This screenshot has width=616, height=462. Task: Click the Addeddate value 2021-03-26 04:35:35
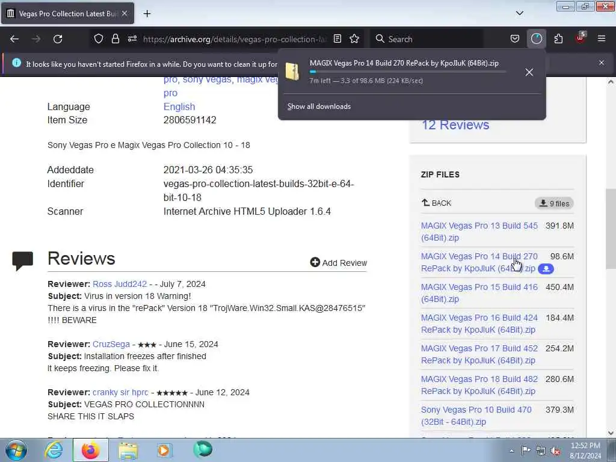[x=208, y=170]
